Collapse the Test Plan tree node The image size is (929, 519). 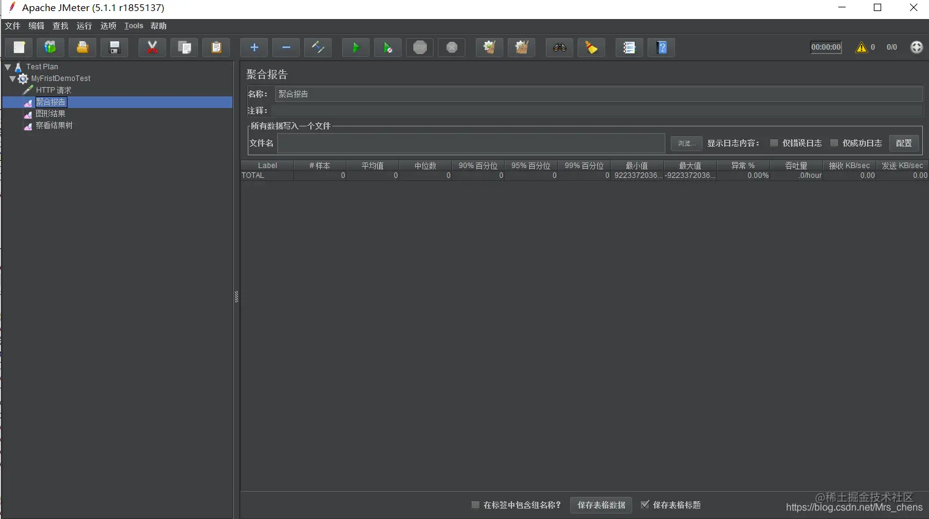tap(8, 67)
